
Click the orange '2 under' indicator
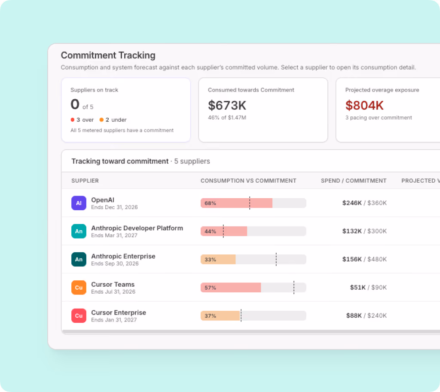113,119
